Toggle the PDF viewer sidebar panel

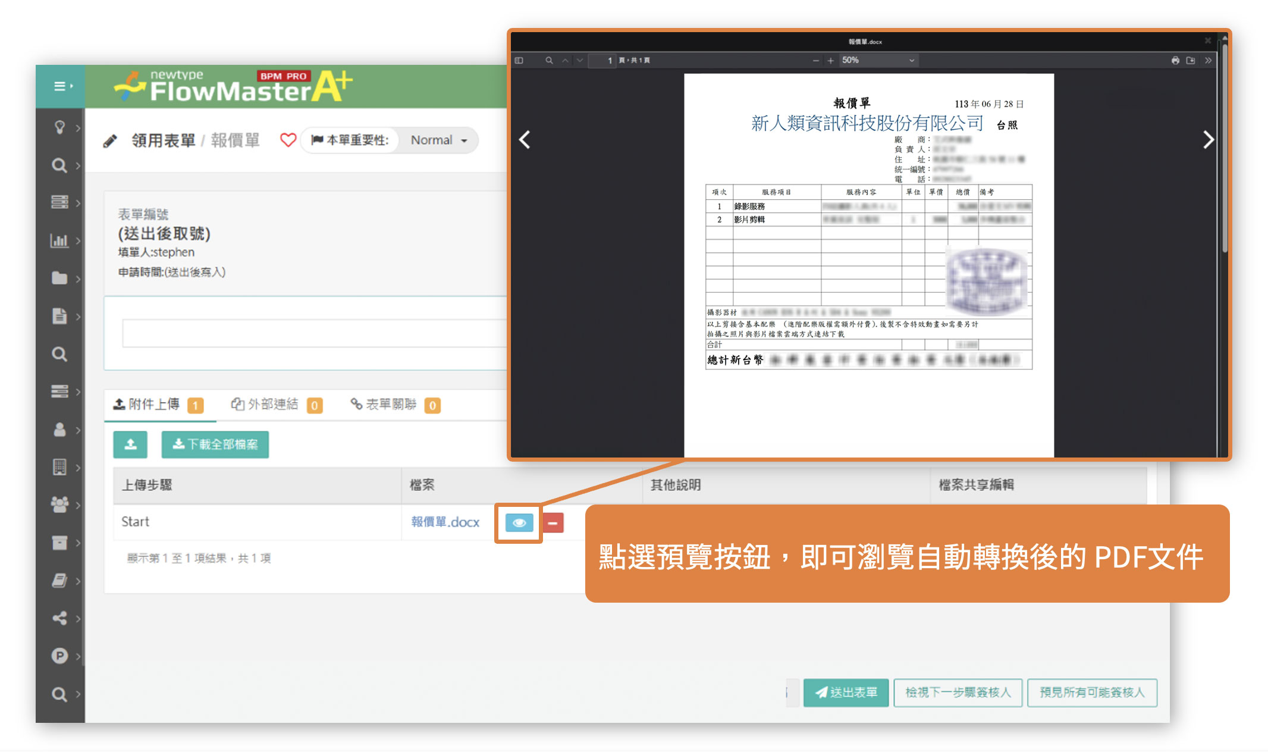tap(519, 60)
